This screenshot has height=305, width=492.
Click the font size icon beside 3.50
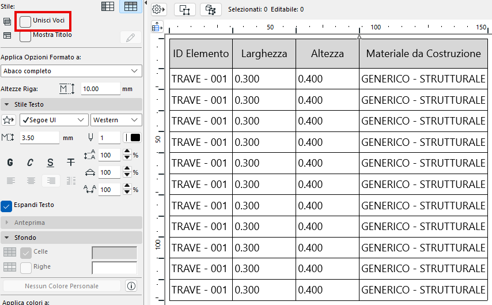tap(8, 138)
